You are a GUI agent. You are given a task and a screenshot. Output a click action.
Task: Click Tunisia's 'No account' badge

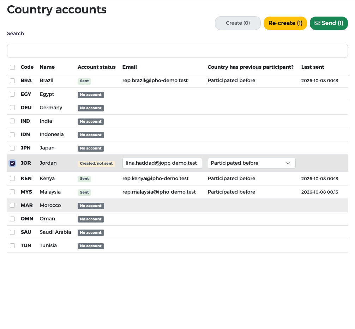(91, 246)
